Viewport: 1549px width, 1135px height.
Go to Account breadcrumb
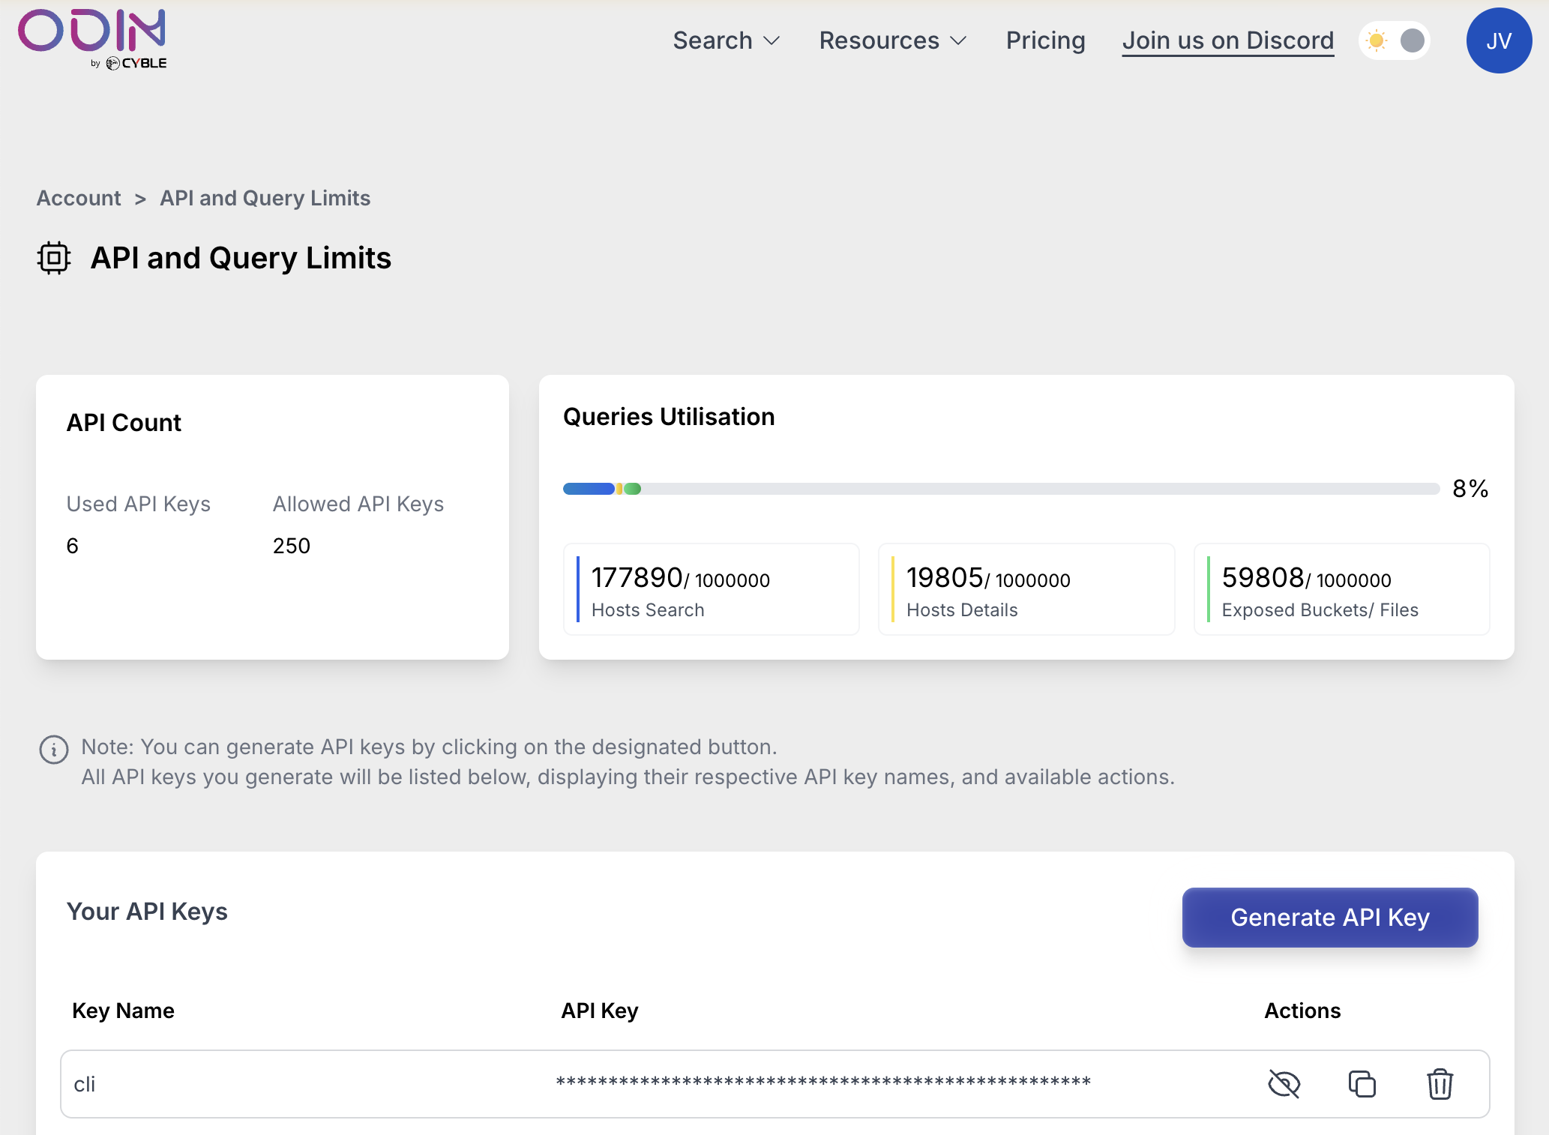(x=79, y=198)
